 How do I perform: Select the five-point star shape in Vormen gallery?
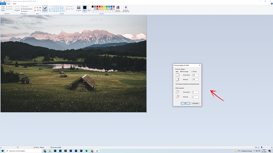coord(54,11)
